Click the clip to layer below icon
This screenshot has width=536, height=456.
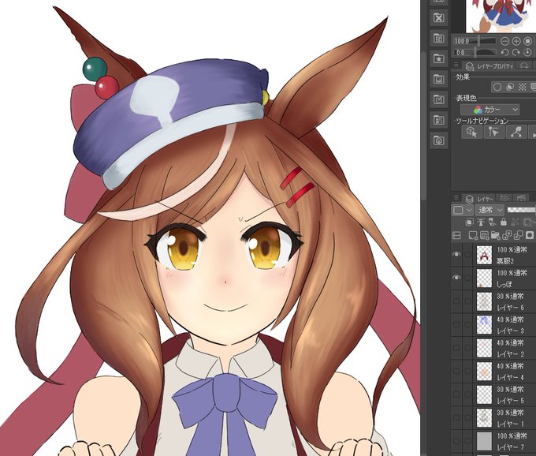470,222
